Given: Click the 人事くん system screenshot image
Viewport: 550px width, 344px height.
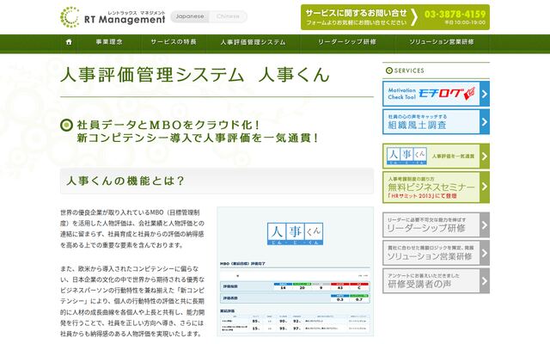Looking at the screenshot, I should click(x=296, y=272).
